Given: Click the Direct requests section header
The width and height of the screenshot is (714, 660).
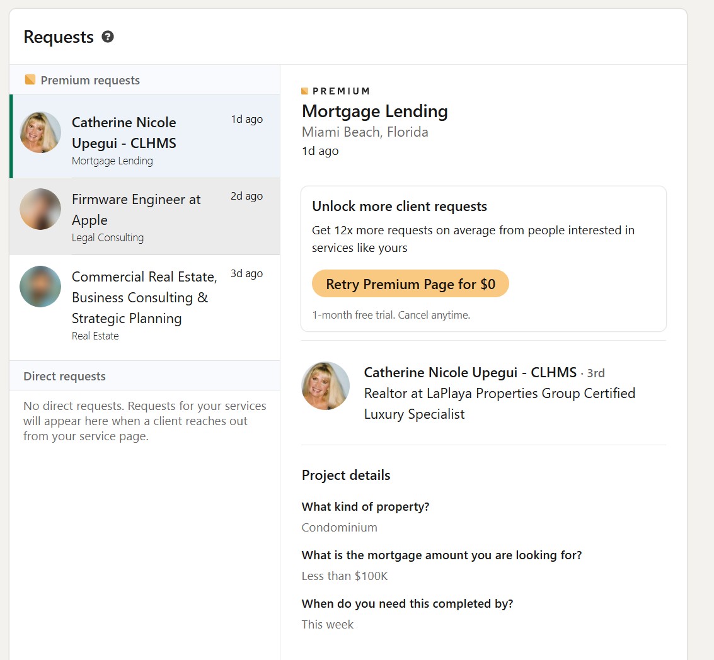Looking at the screenshot, I should click(x=145, y=376).
